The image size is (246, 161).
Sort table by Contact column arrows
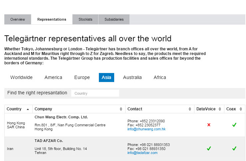point(190,109)
